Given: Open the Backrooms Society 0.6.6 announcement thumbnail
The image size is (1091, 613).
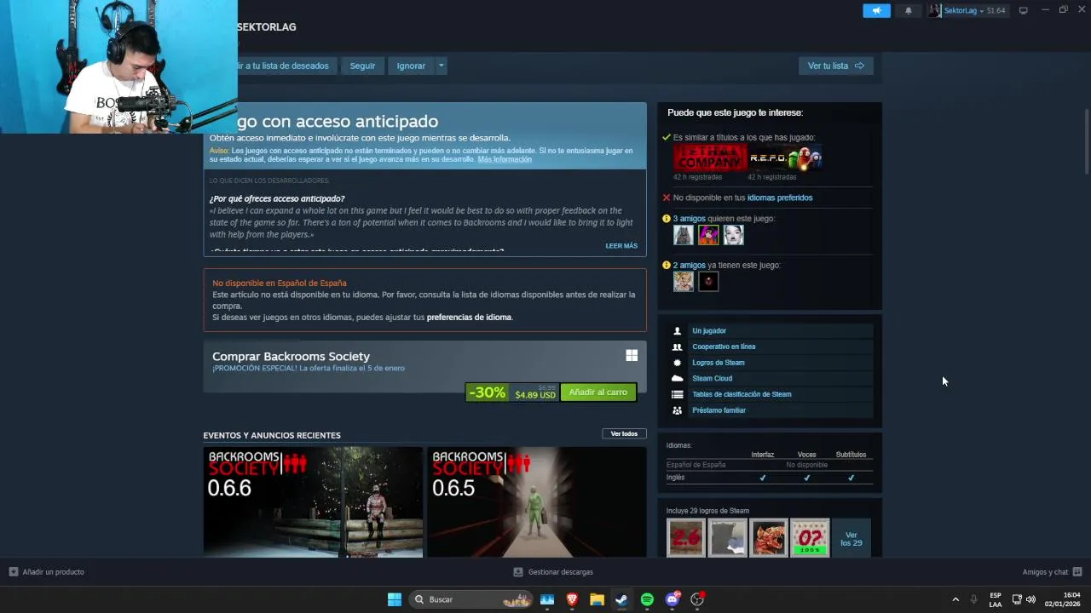Looking at the screenshot, I should 313,502.
